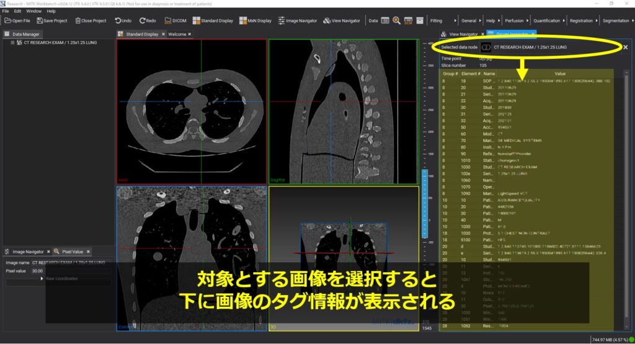Click inside the Sagittal view

tap(344, 112)
